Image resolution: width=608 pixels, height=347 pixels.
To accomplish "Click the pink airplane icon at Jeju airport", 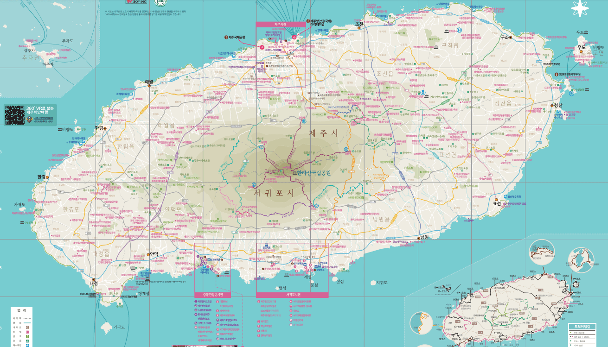I will point(262,47).
